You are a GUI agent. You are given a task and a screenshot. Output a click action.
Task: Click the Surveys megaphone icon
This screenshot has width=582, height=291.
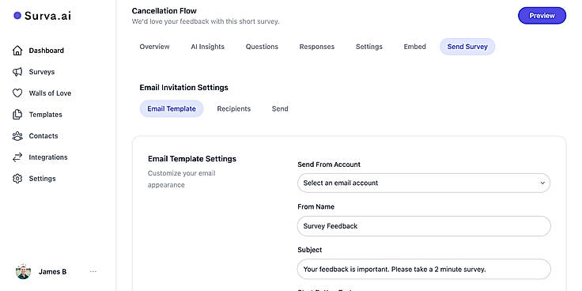pyautogui.click(x=17, y=72)
